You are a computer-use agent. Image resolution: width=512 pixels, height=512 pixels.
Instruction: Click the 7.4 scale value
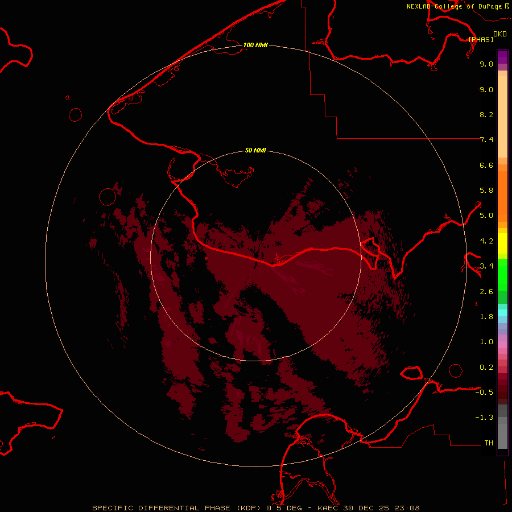486,140
